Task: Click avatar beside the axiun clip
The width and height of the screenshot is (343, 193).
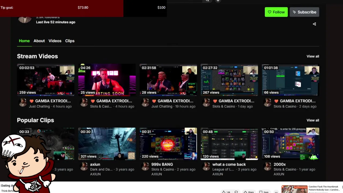Action: [x=84, y=166]
